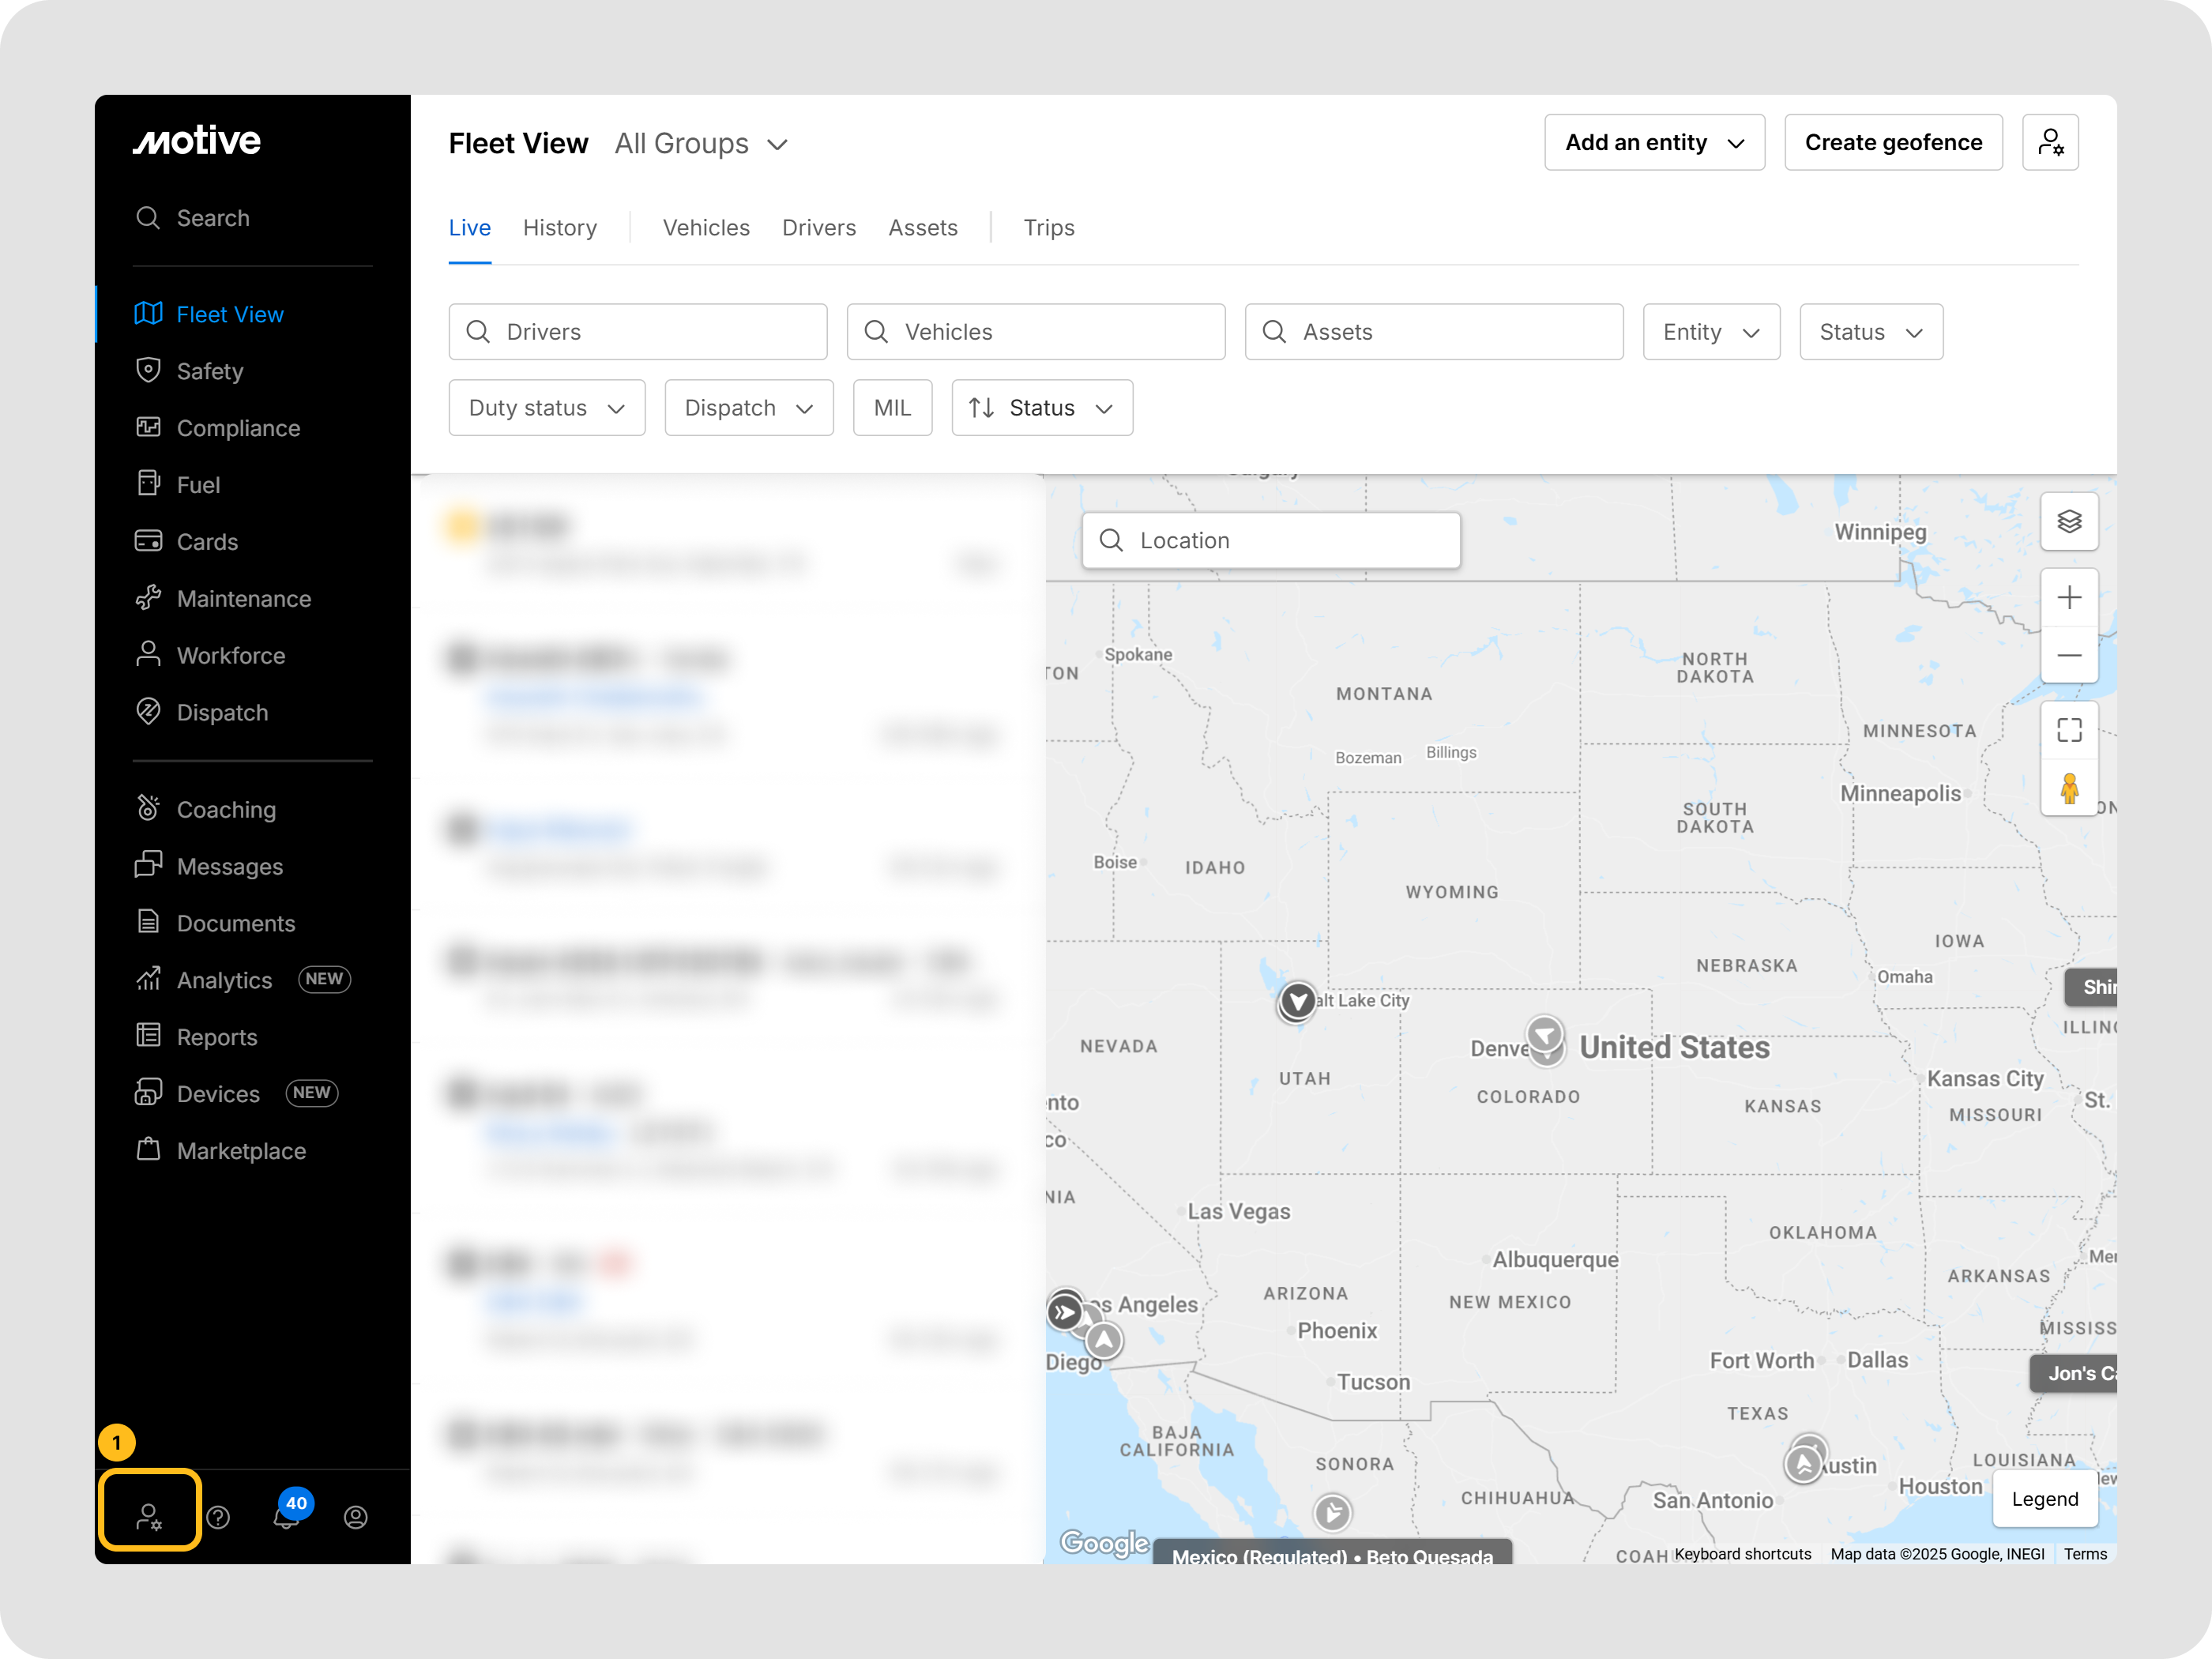Open map layers icon button
The width and height of the screenshot is (2212, 1659).
coord(2068,521)
